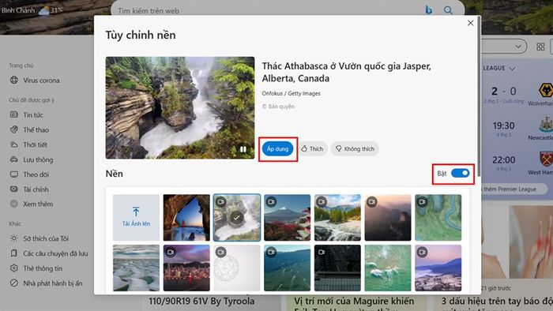Expand Xem thêm in the sidebar

click(x=32, y=204)
